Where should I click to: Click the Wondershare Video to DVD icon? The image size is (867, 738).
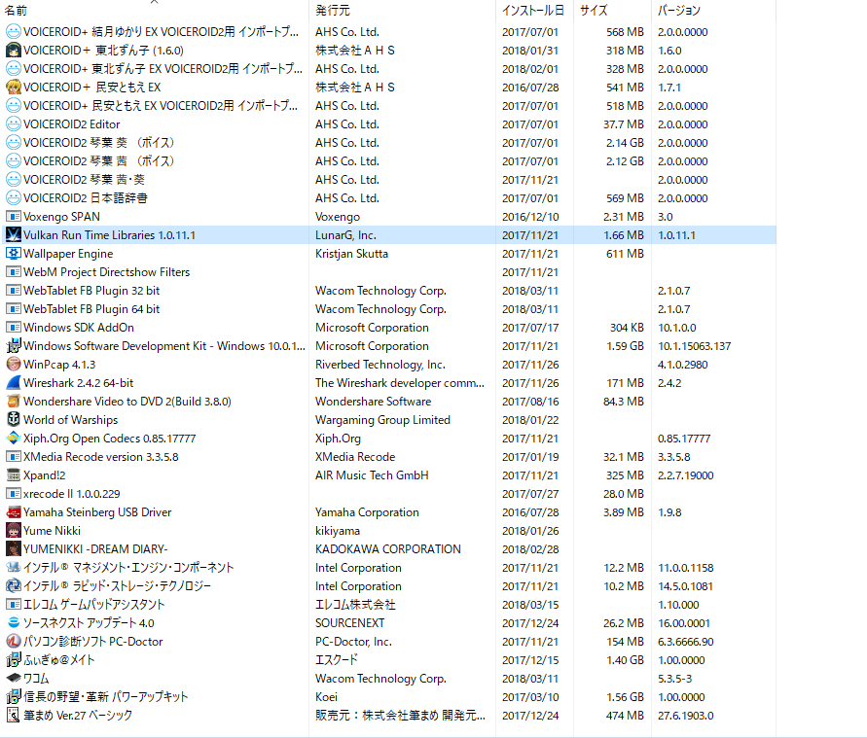14,401
